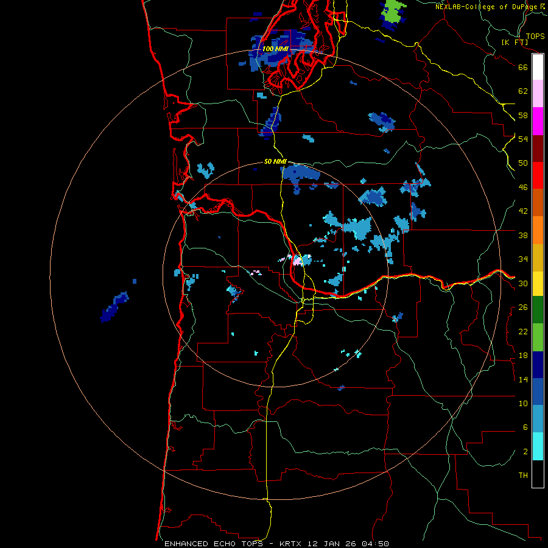Click the bright red legend swatch
This screenshot has width=548, height=548.
click(x=538, y=175)
